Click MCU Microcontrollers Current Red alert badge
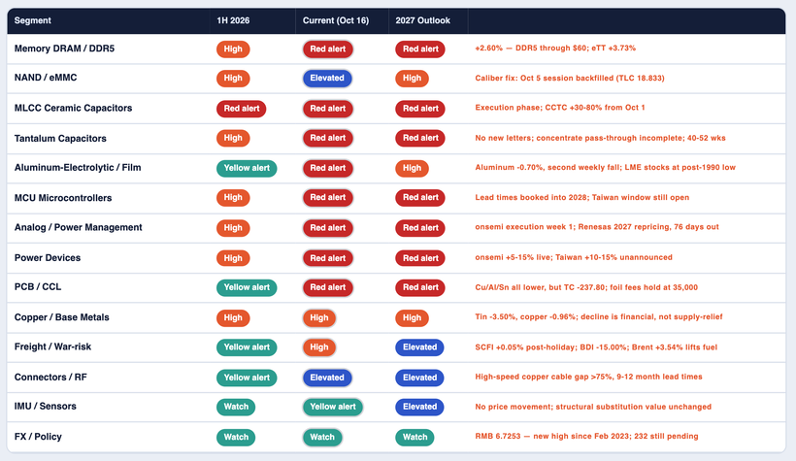 [x=328, y=197]
